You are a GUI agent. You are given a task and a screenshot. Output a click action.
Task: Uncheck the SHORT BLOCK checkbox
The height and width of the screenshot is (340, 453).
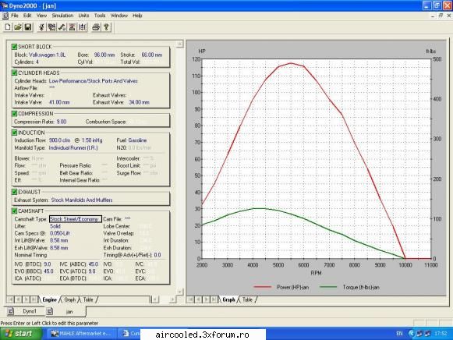(x=14, y=47)
